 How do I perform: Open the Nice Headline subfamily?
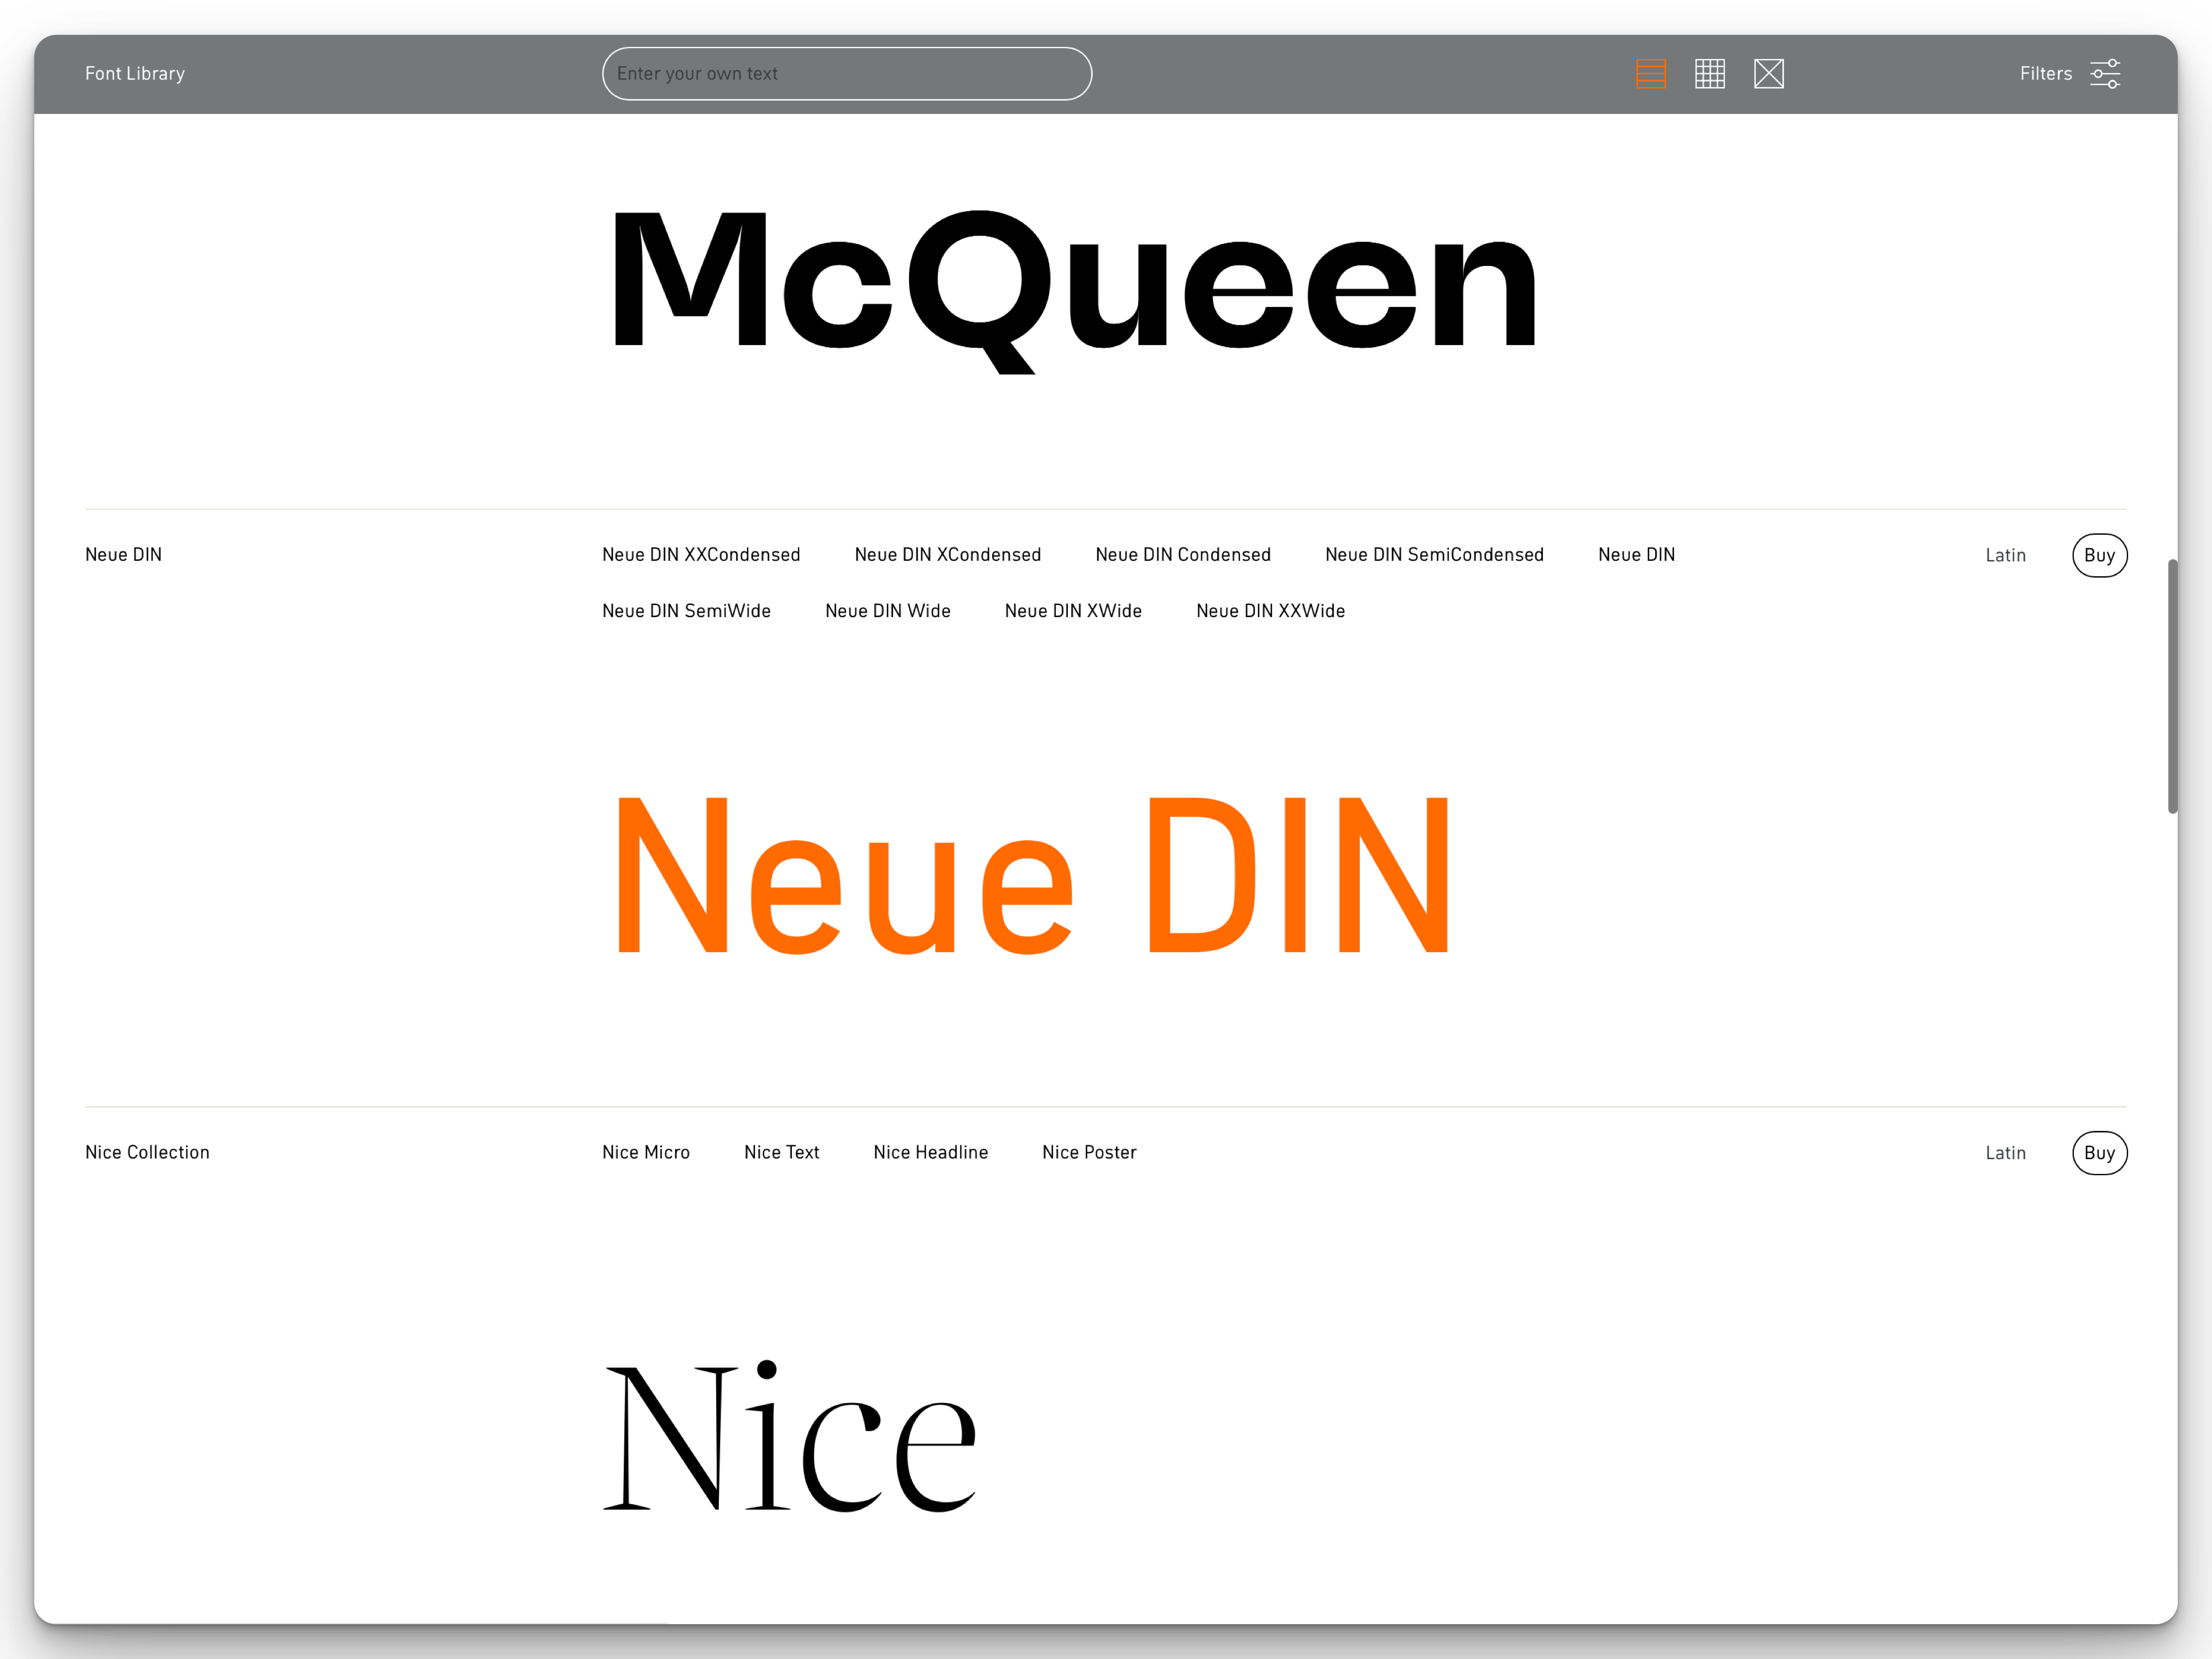click(x=930, y=1153)
